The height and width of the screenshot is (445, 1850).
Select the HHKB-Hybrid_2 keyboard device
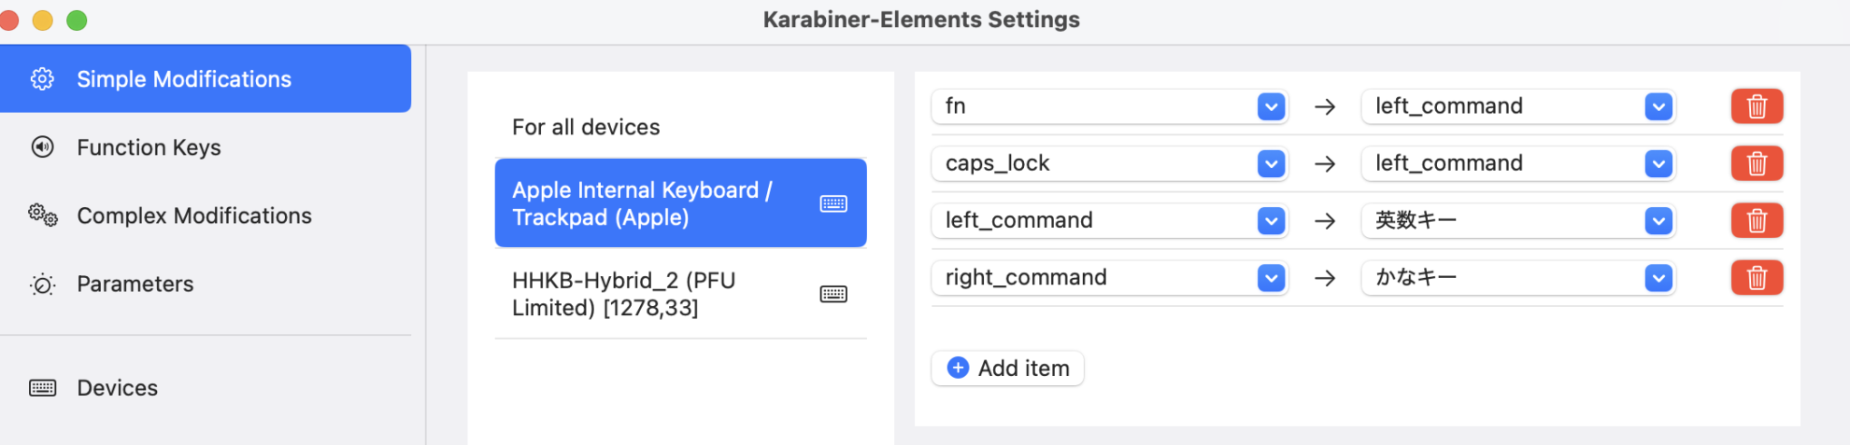(x=680, y=294)
